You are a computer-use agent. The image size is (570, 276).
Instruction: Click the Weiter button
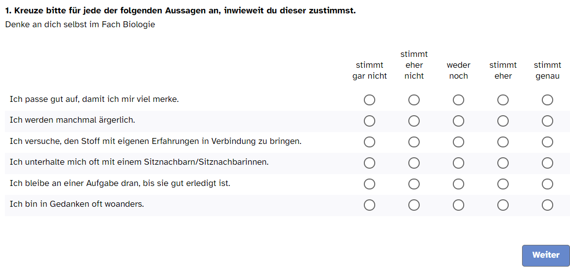[x=546, y=255]
